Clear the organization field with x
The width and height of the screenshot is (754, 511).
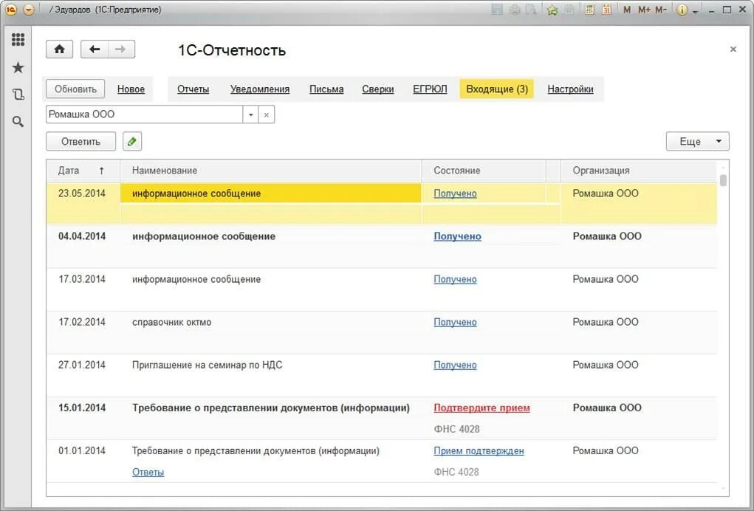pos(267,114)
